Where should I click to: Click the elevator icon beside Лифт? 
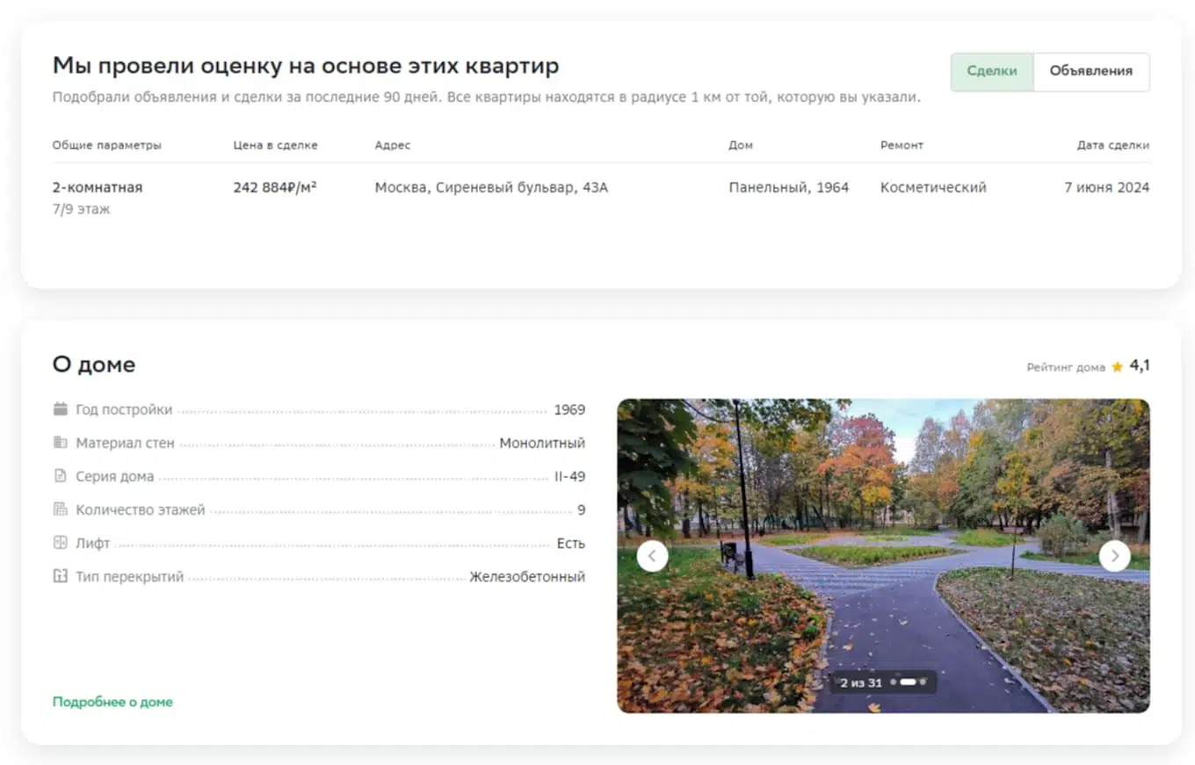click(x=60, y=543)
